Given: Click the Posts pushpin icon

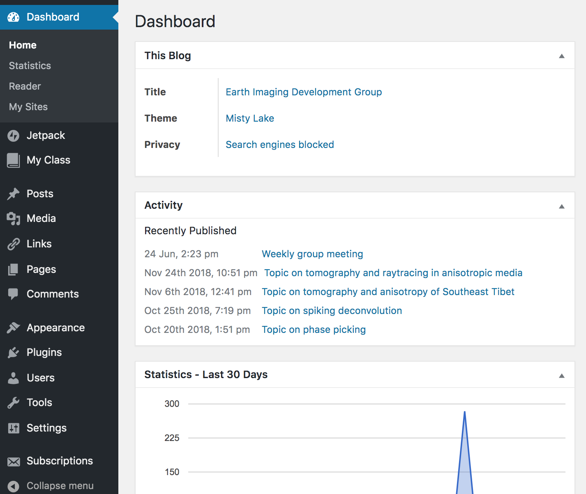Looking at the screenshot, I should coord(14,194).
